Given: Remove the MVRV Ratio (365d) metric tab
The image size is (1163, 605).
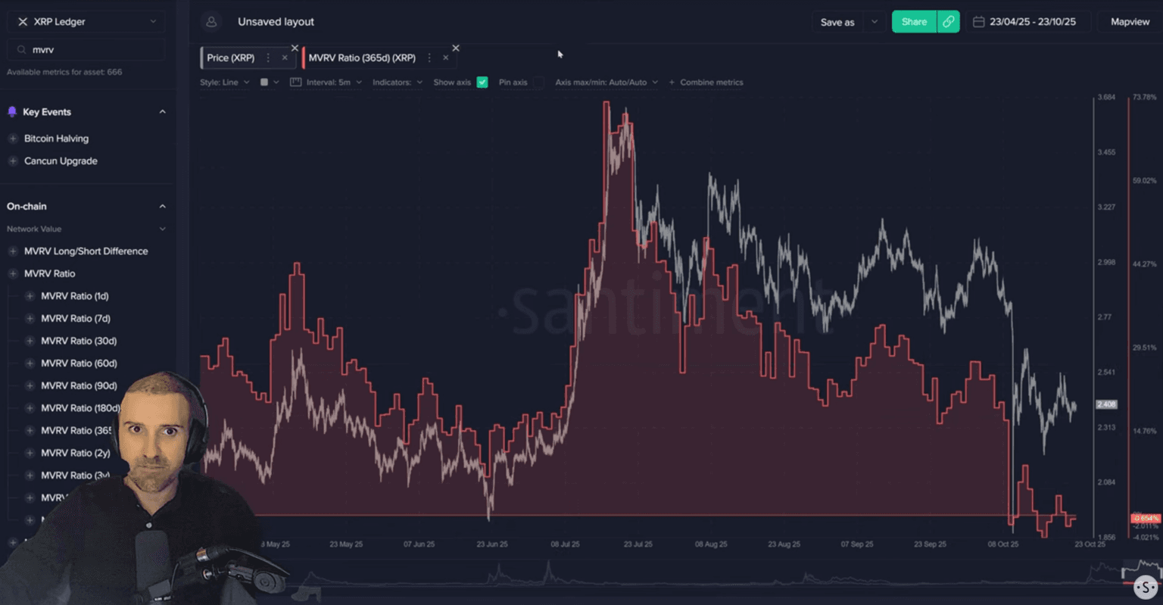Looking at the screenshot, I should pos(445,58).
